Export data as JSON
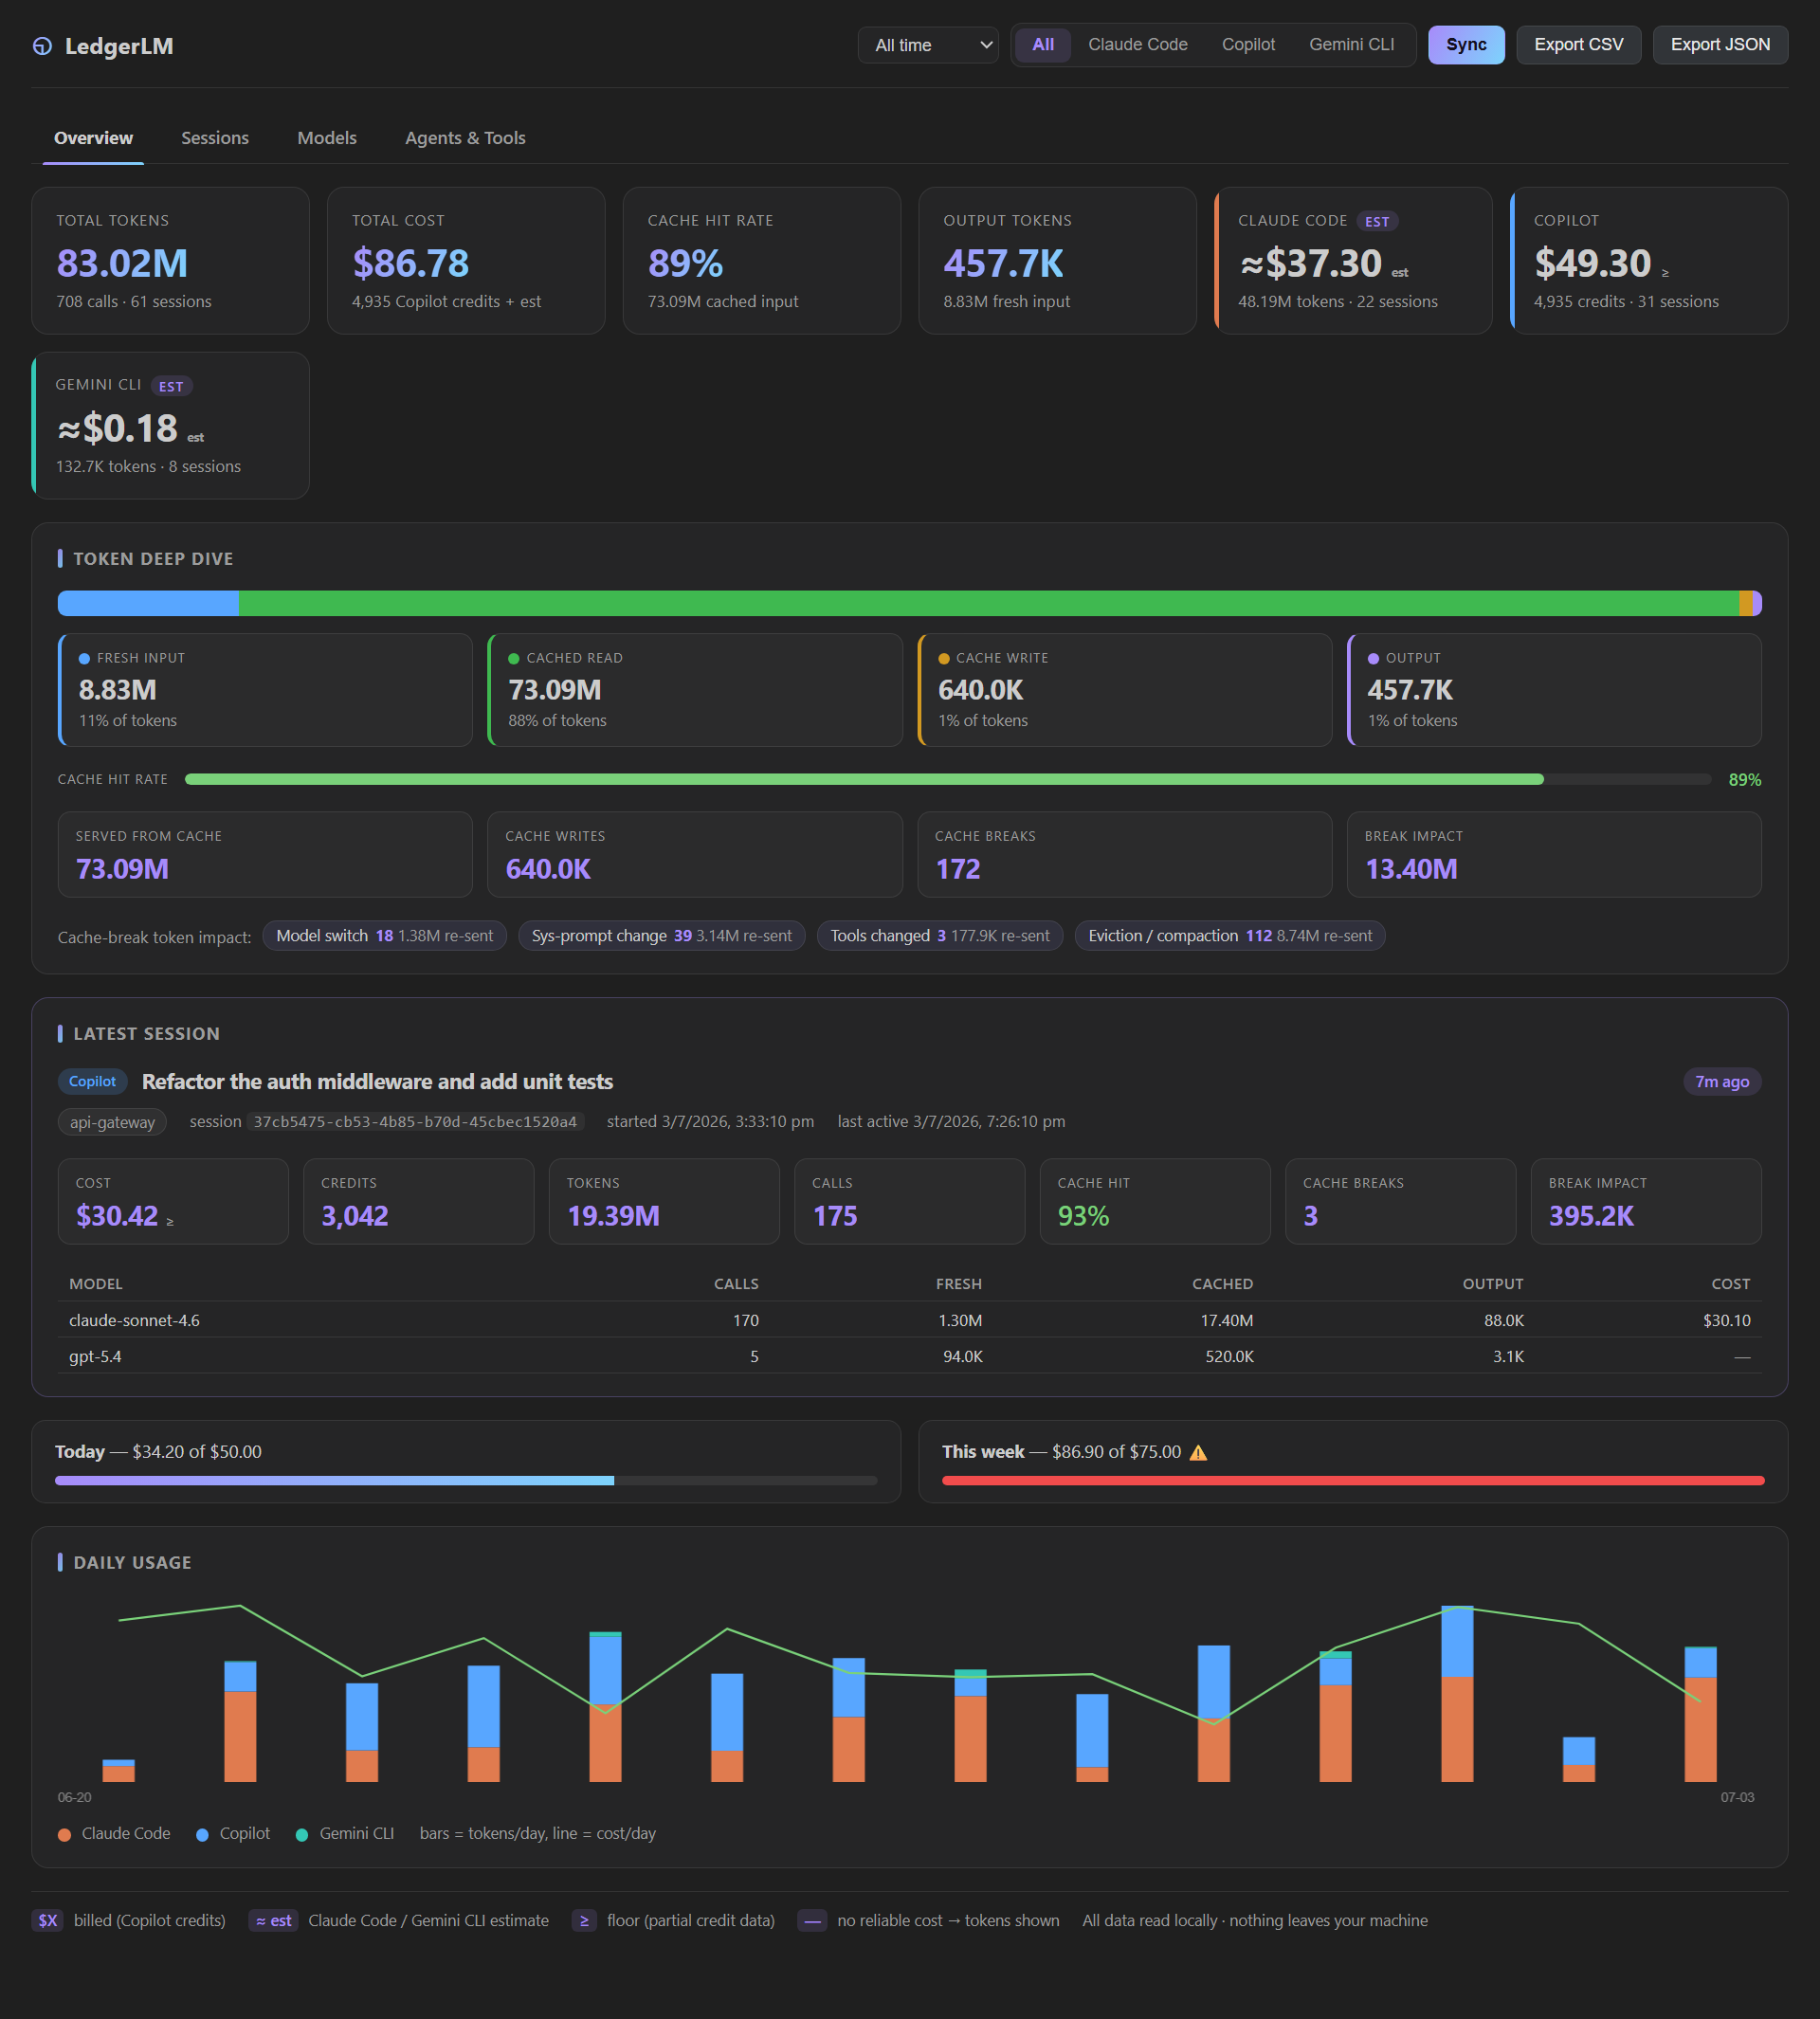Screen dimensions: 1820x2019 tap(1720, 45)
